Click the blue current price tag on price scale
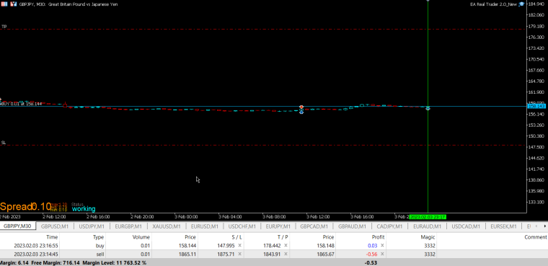The image size is (548, 266). point(536,106)
